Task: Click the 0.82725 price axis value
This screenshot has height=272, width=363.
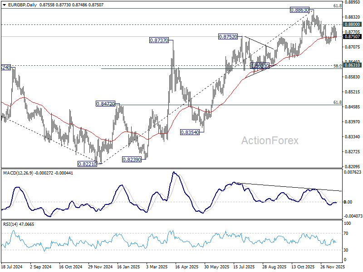Action: coord(352,151)
